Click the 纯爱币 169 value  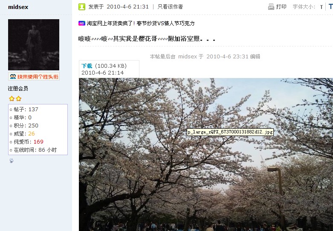coord(38,142)
